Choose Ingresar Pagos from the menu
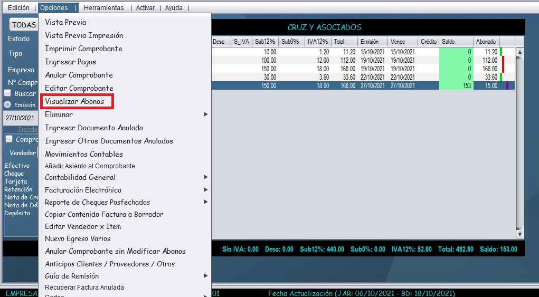Image resolution: width=539 pixels, height=297 pixels. pyautogui.click(x=70, y=62)
